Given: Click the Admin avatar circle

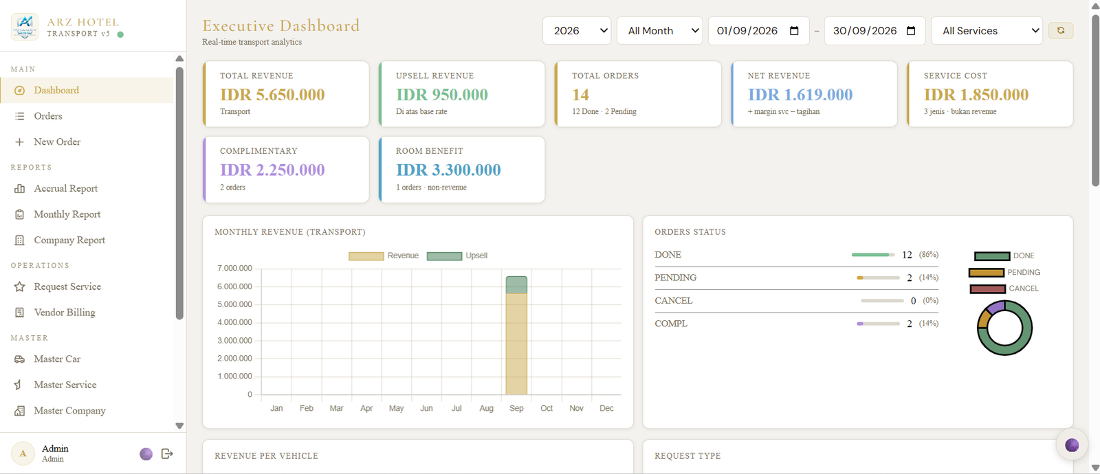Looking at the screenshot, I should pyautogui.click(x=23, y=453).
